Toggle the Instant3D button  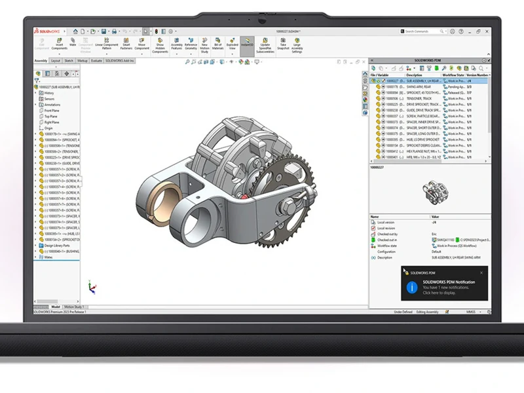[x=248, y=46]
